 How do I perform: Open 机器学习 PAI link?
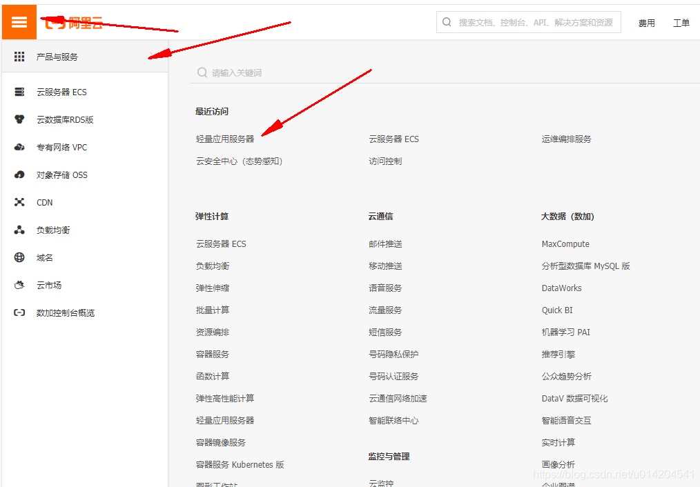click(565, 332)
